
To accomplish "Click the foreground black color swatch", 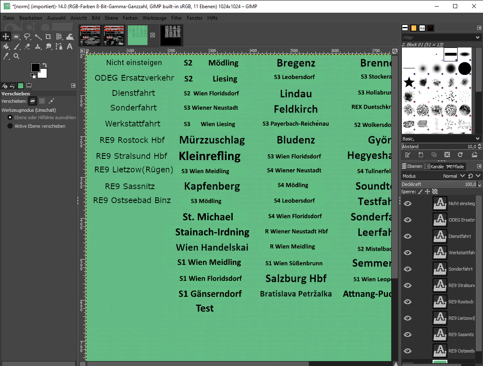I will pyautogui.click(x=35, y=68).
